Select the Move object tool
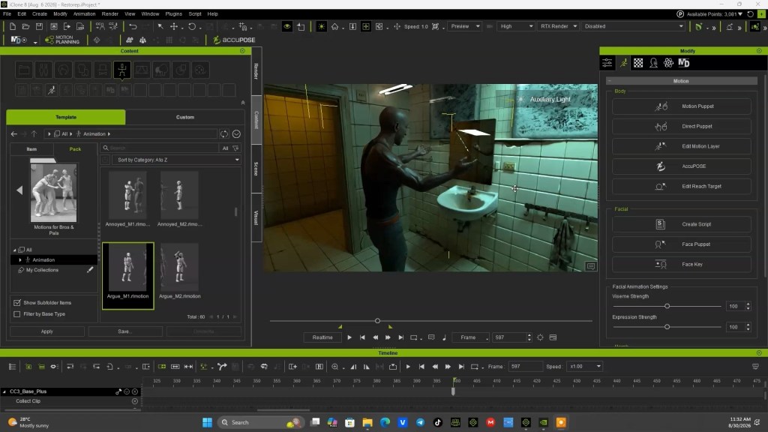The height and width of the screenshot is (432, 768). tap(174, 26)
